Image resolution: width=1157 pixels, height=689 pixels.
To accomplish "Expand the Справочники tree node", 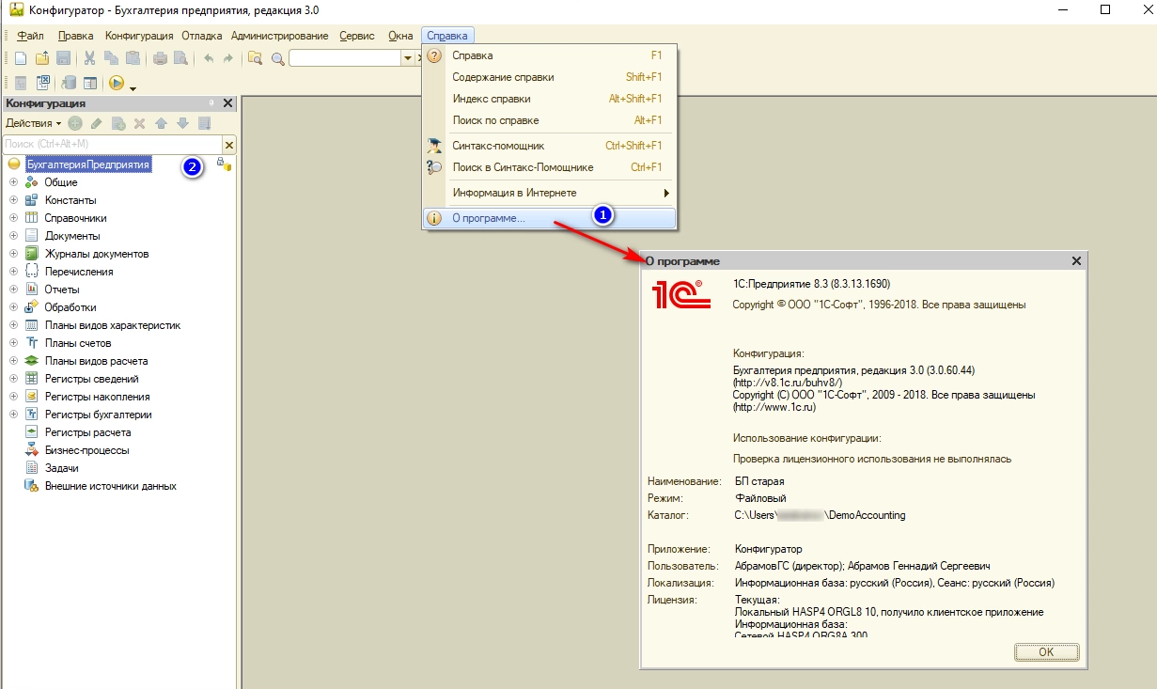I will click(14, 218).
